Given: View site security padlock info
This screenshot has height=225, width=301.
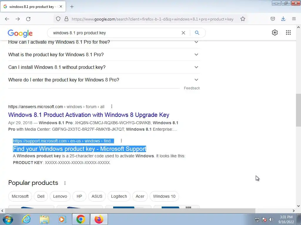Looking at the screenshot, I should [66, 19].
